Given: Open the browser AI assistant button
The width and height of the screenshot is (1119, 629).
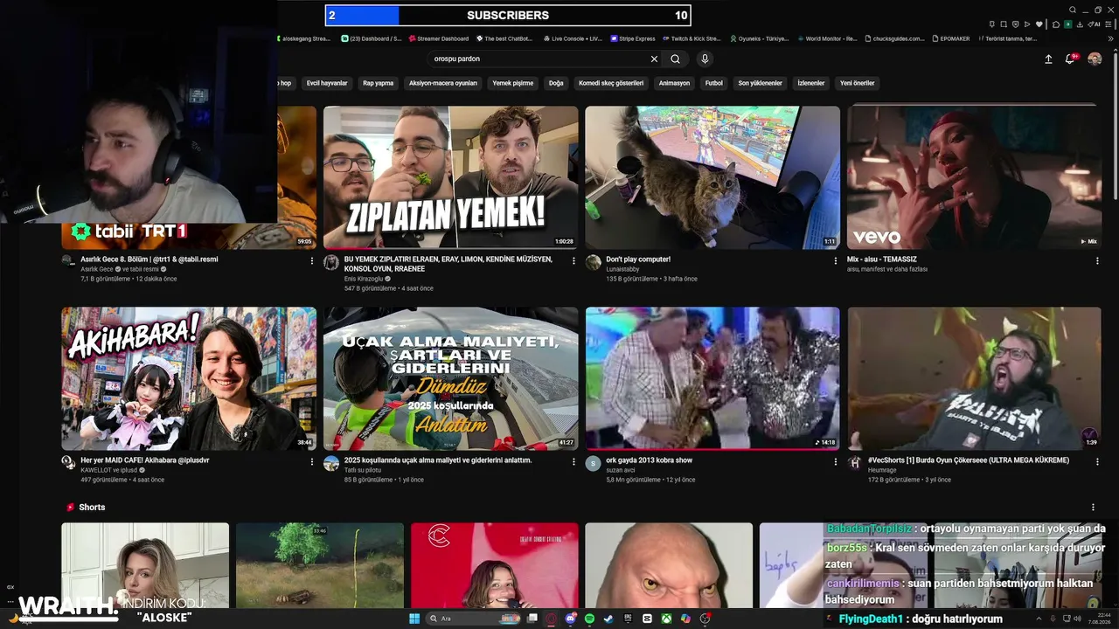Looking at the screenshot, I should (1095, 24).
